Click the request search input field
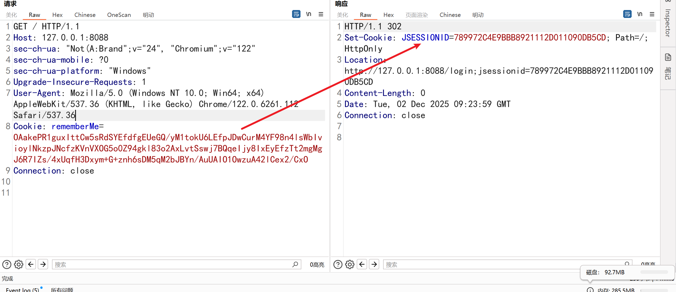This screenshot has height=292, width=676. [172, 264]
